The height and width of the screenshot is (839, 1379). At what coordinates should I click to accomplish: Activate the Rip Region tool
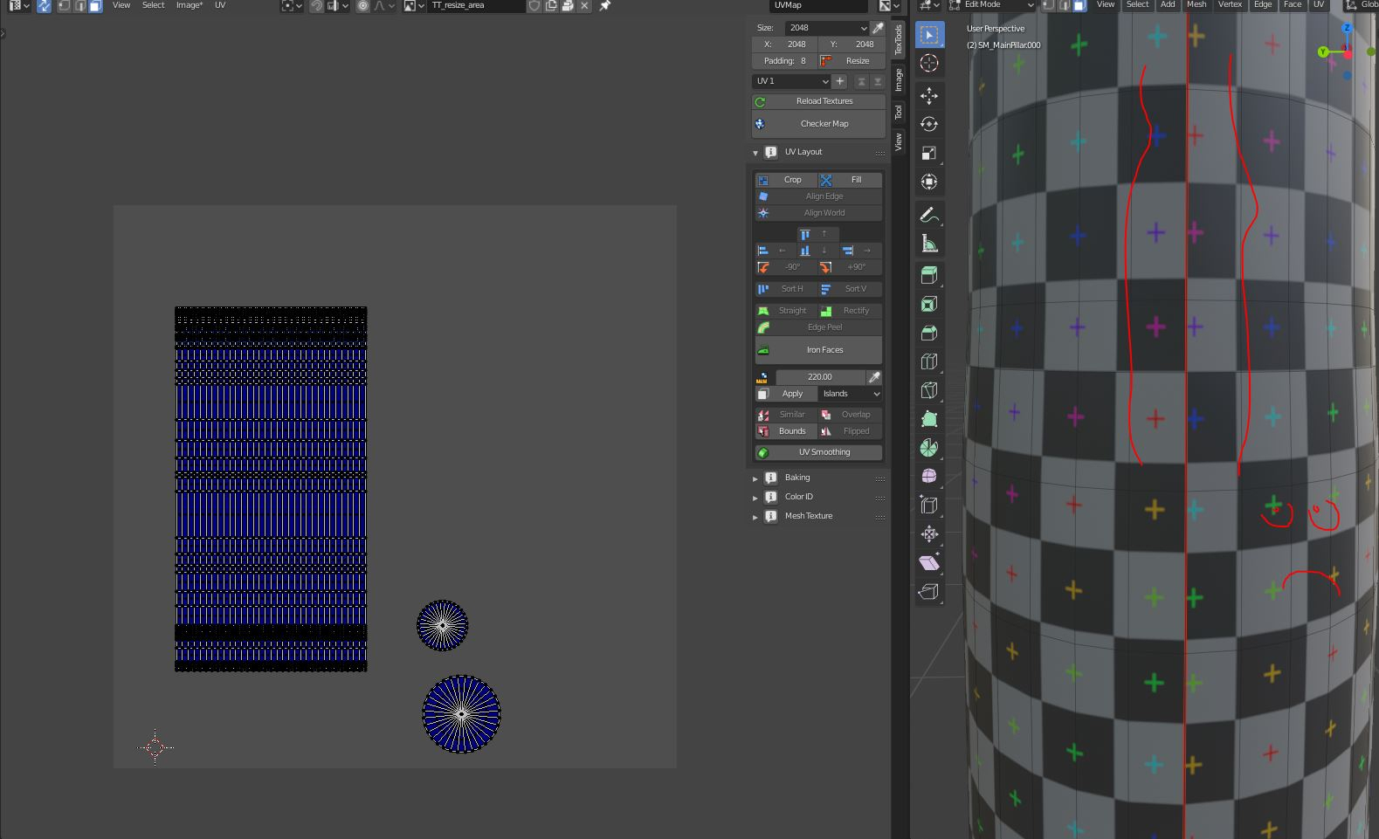point(929,592)
